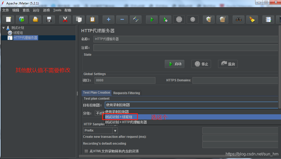This screenshot has height=159, width=281.
Task: Select HTTP代理服务器 label in tree
Action: click(25, 38)
